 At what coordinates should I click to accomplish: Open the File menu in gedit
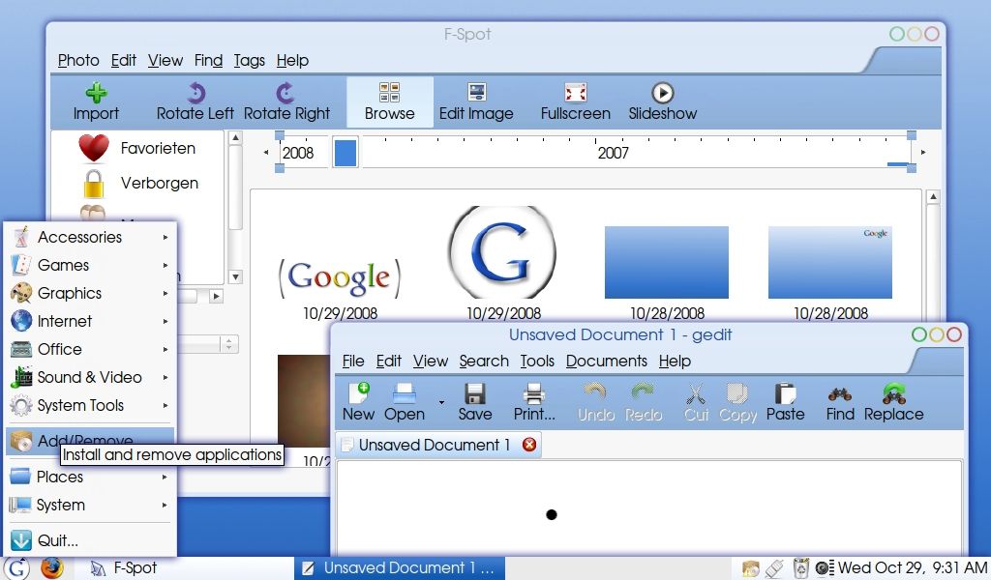(352, 361)
